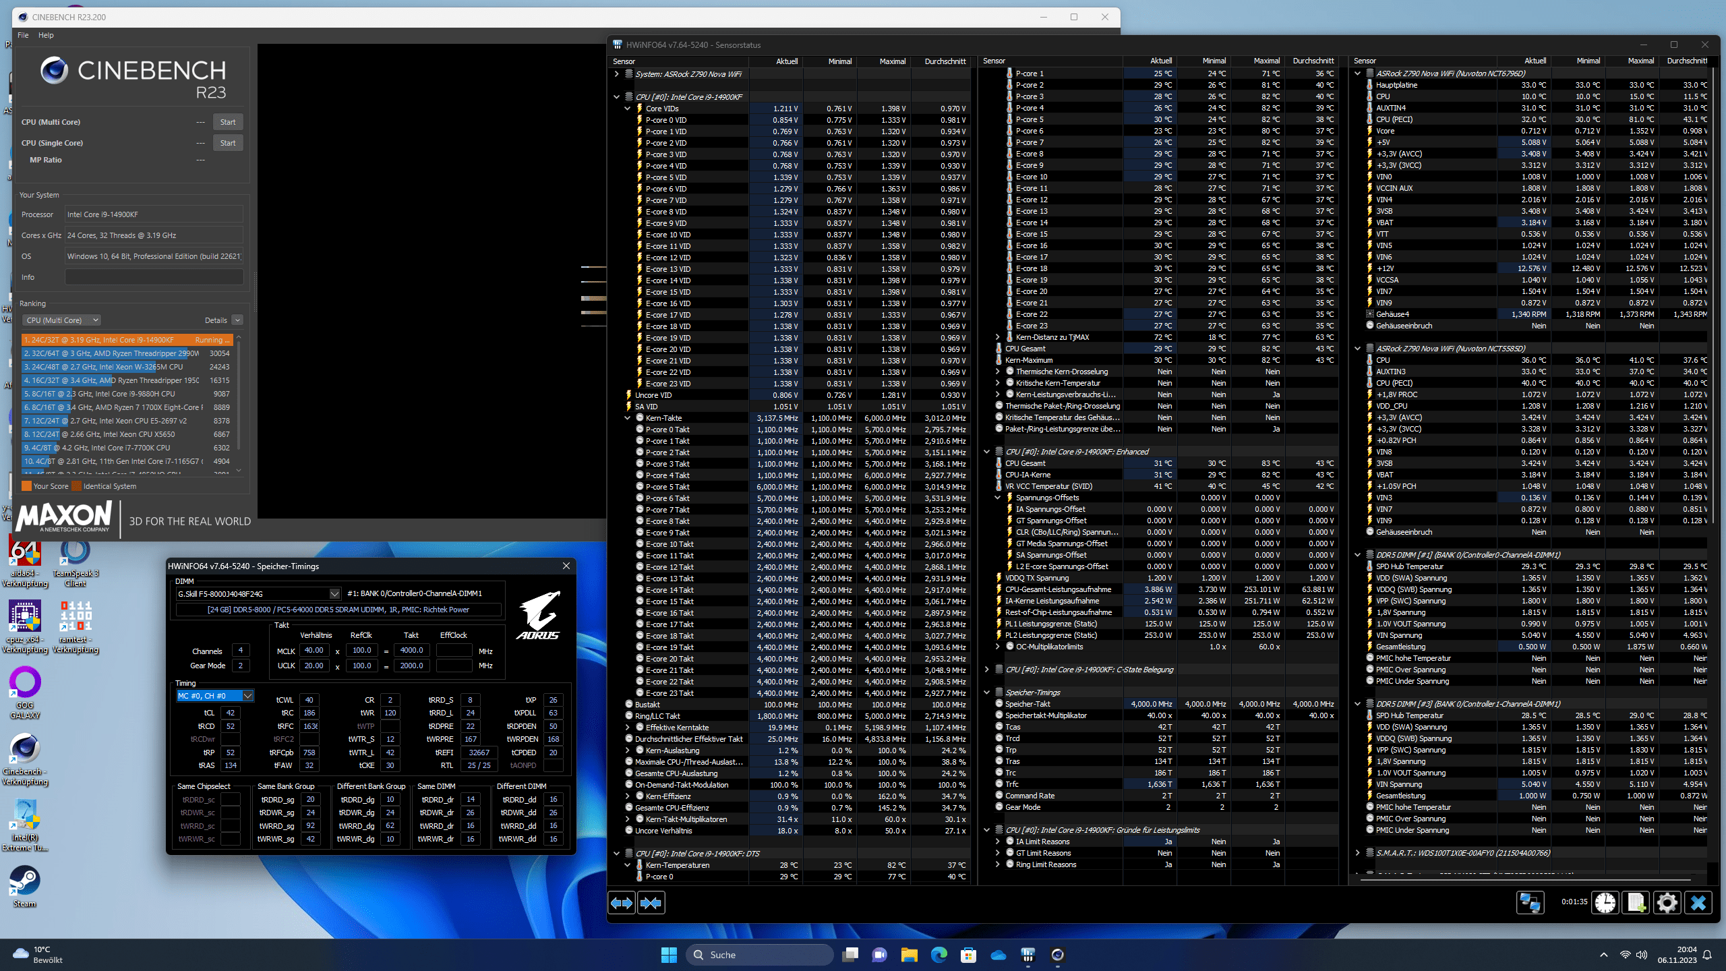Expand the C-State Belegung section
Viewport: 1726px width, 971px height.
click(986, 670)
